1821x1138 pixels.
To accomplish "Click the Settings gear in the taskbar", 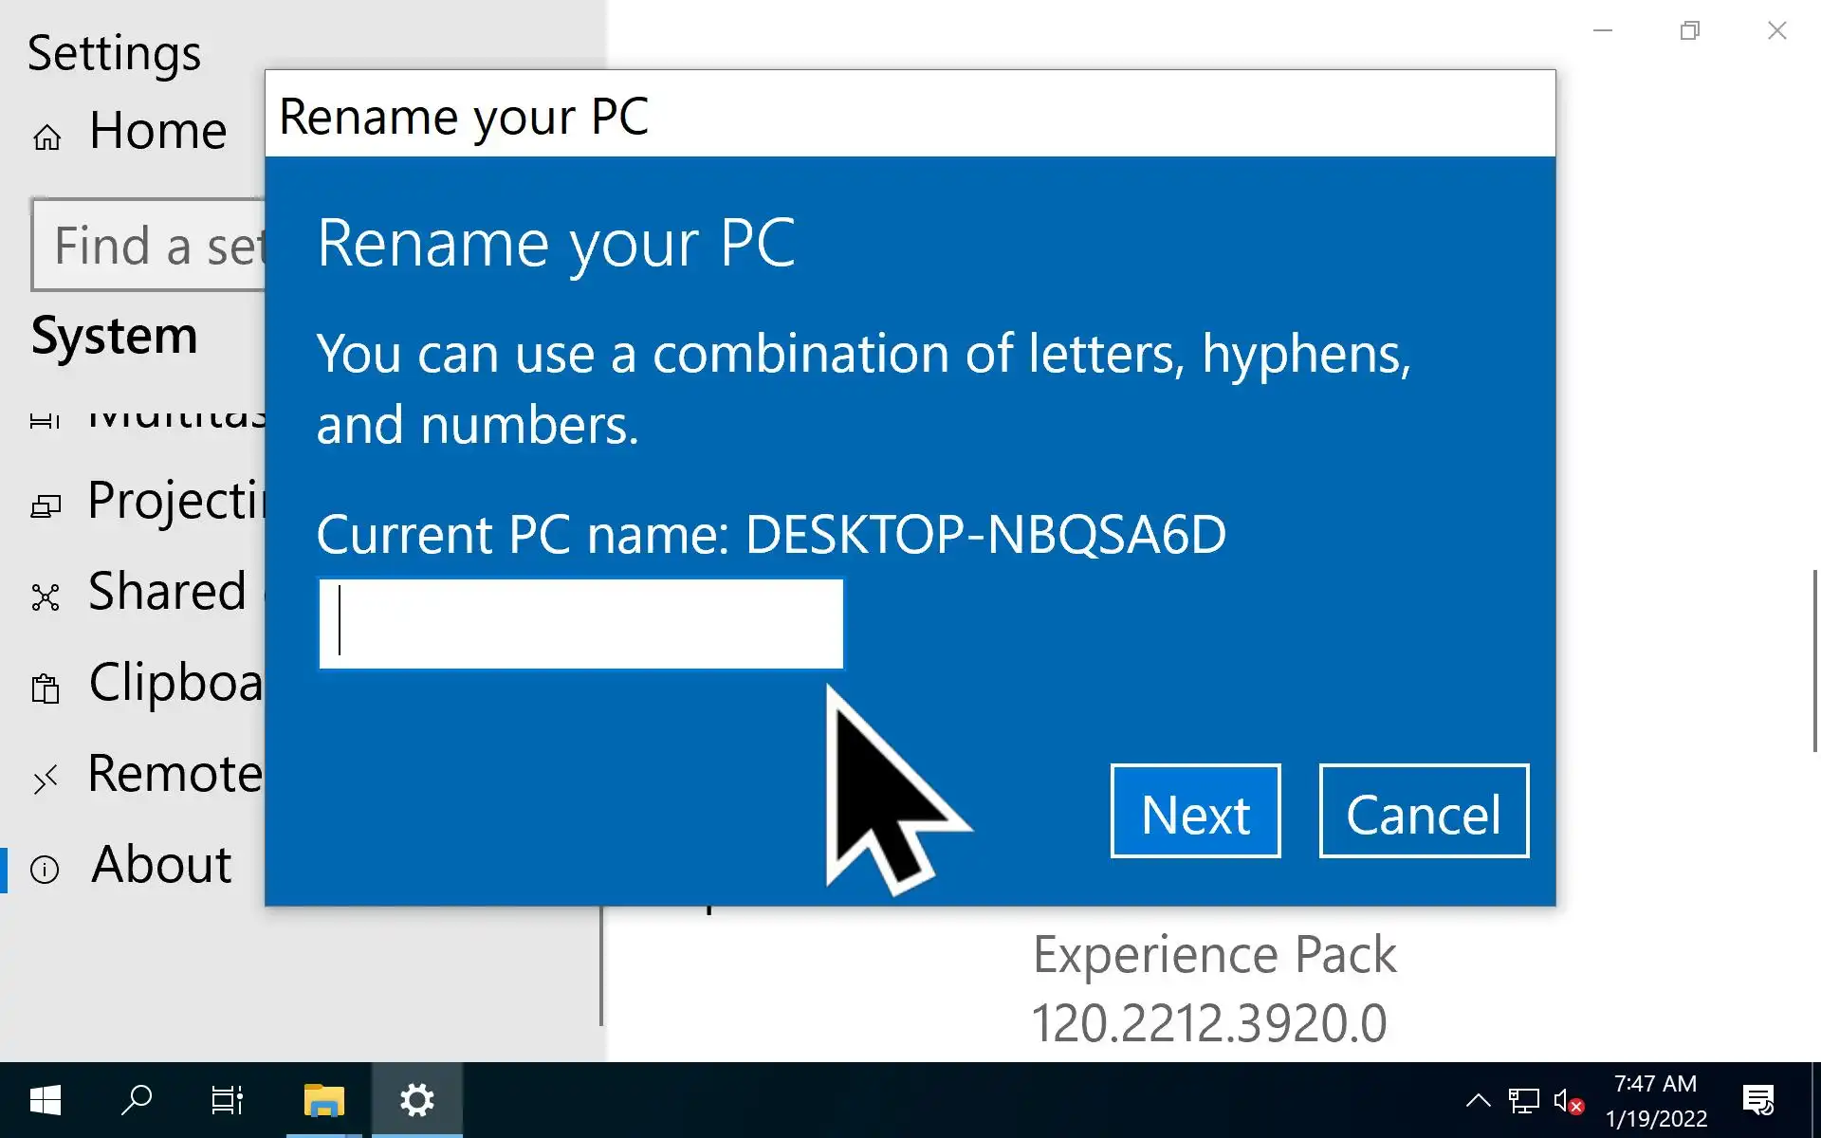I will pyautogui.click(x=416, y=1100).
